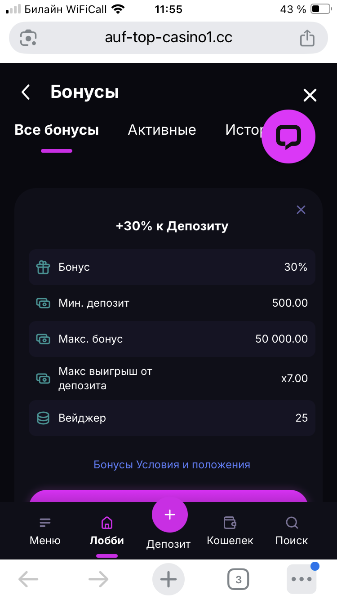Viewport: 337px width, 599px height.
Task: Tap the Safari share icon
Action: click(x=307, y=38)
